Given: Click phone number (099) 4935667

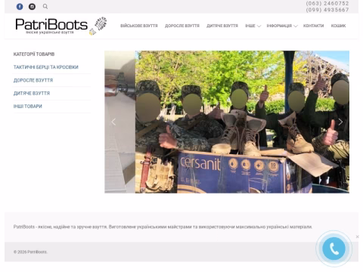Looking at the screenshot, I should pos(327,10).
